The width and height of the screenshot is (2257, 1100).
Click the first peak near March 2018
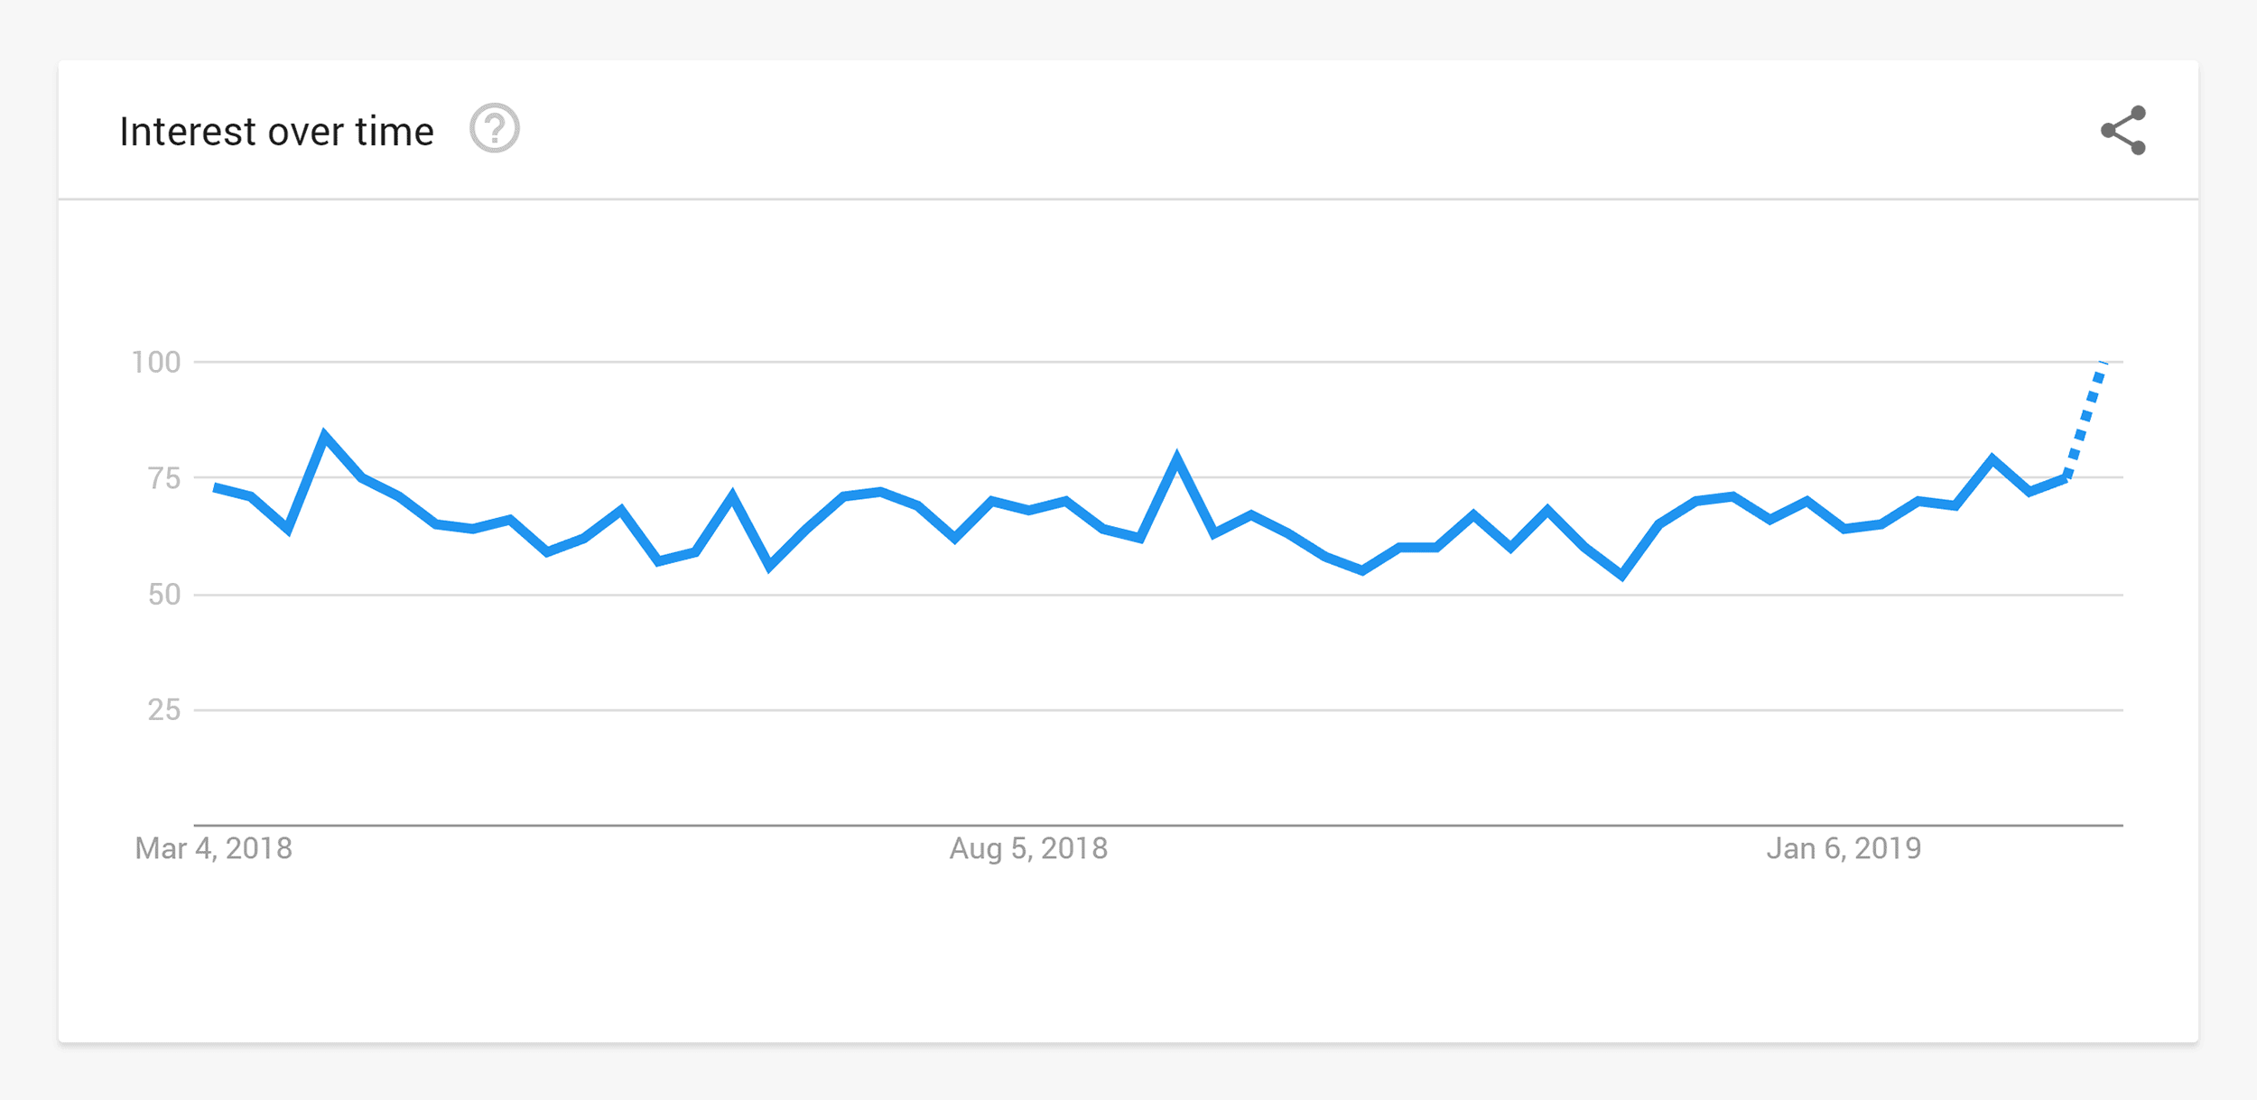[x=324, y=437]
